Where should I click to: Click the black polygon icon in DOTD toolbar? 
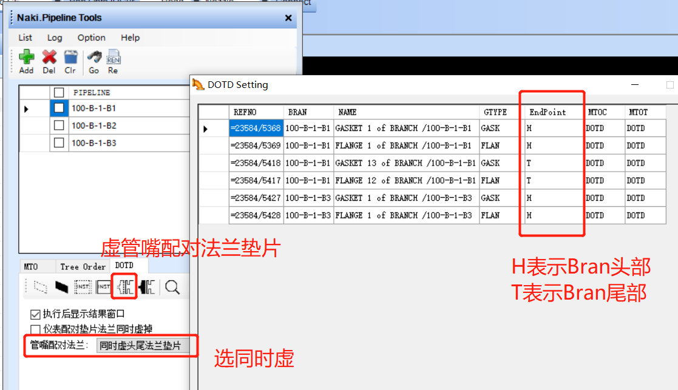coord(61,286)
